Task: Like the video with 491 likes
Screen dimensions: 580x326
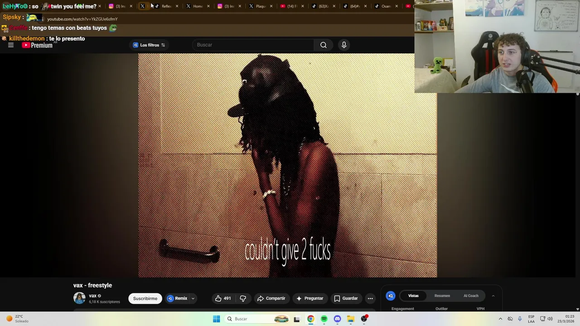Action: tap(223, 298)
